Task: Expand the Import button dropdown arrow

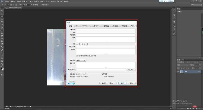Action: (x=116, y=83)
